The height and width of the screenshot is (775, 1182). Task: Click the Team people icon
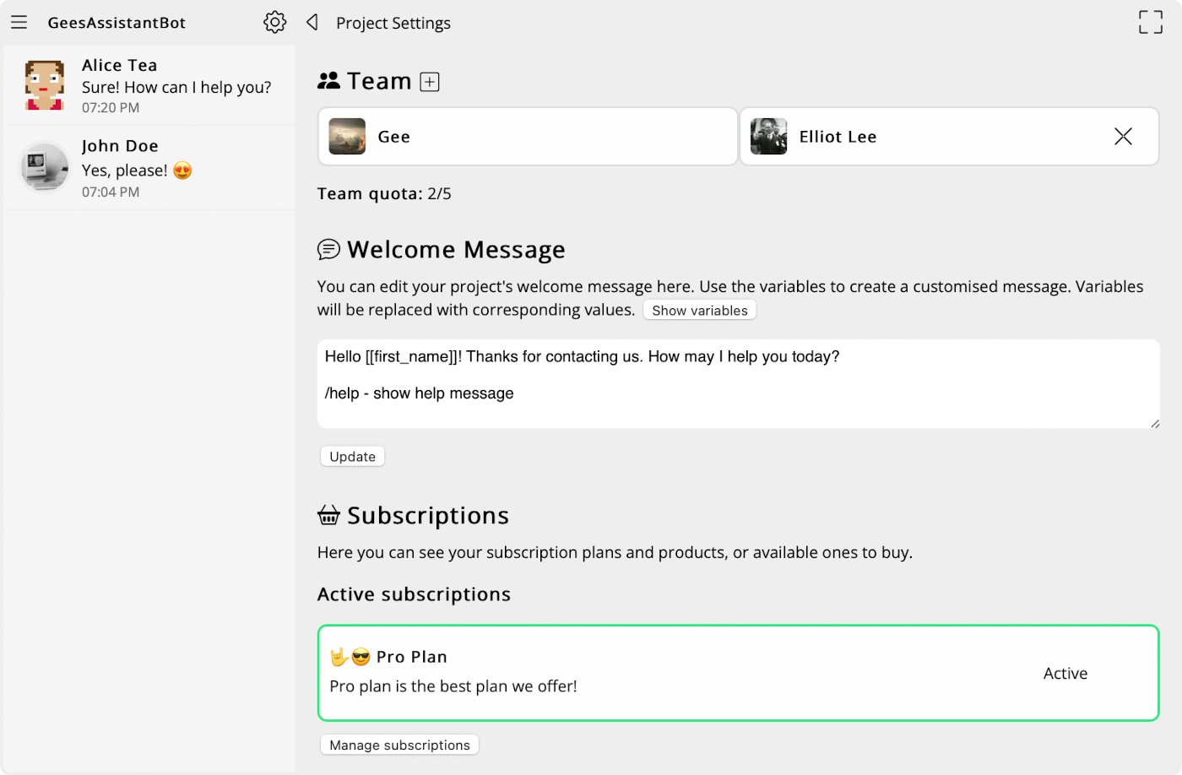click(x=328, y=81)
